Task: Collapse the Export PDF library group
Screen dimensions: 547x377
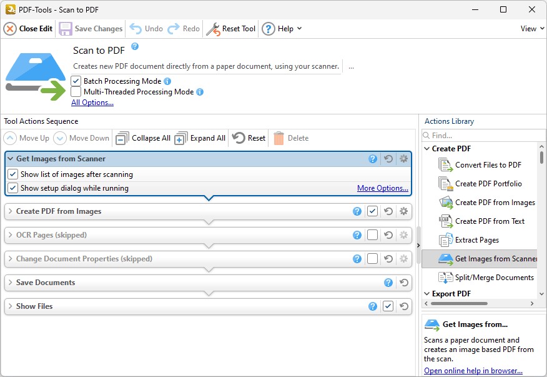Action: [x=427, y=294]
